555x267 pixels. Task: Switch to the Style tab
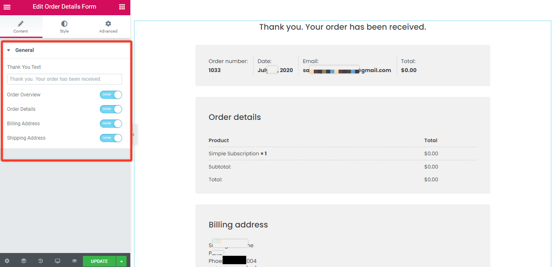[x=64, y=27]
